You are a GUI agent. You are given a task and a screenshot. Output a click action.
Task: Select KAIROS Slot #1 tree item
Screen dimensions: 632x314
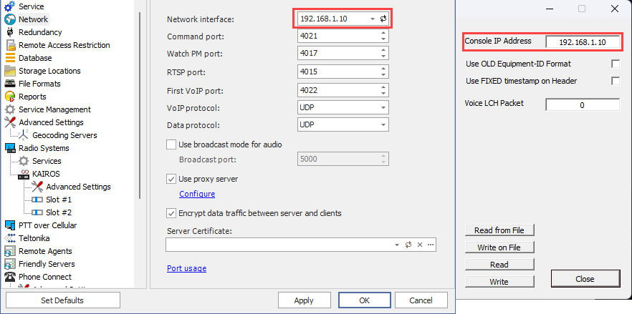point(59,200)
